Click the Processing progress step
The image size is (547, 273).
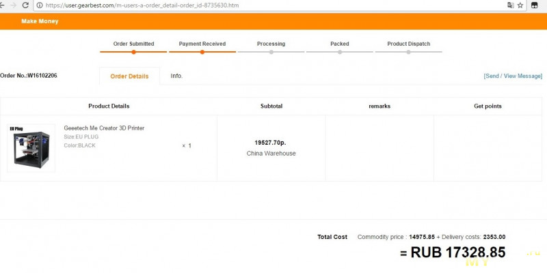coord(271,48)
